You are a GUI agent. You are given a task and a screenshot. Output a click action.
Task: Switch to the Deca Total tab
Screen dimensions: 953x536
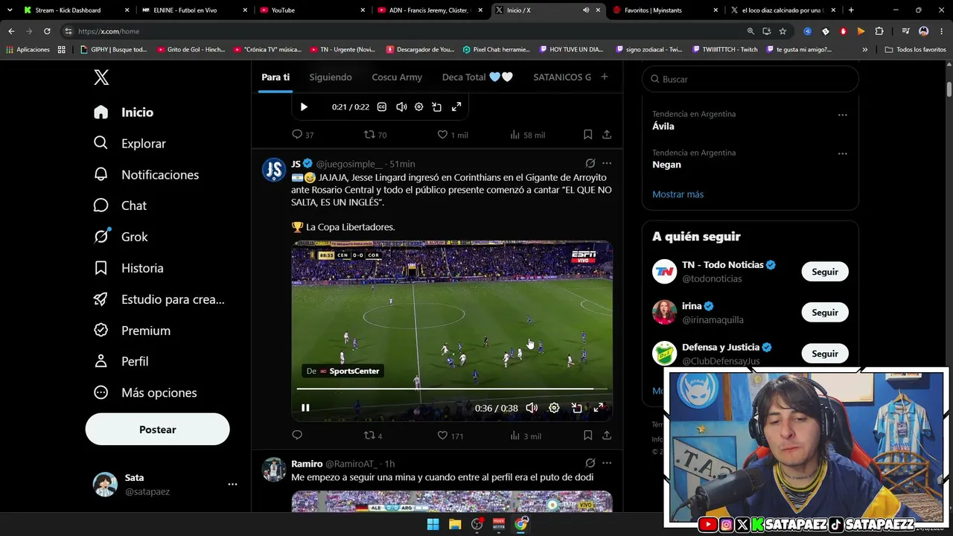pyautogui.click(x=477, y=77)
